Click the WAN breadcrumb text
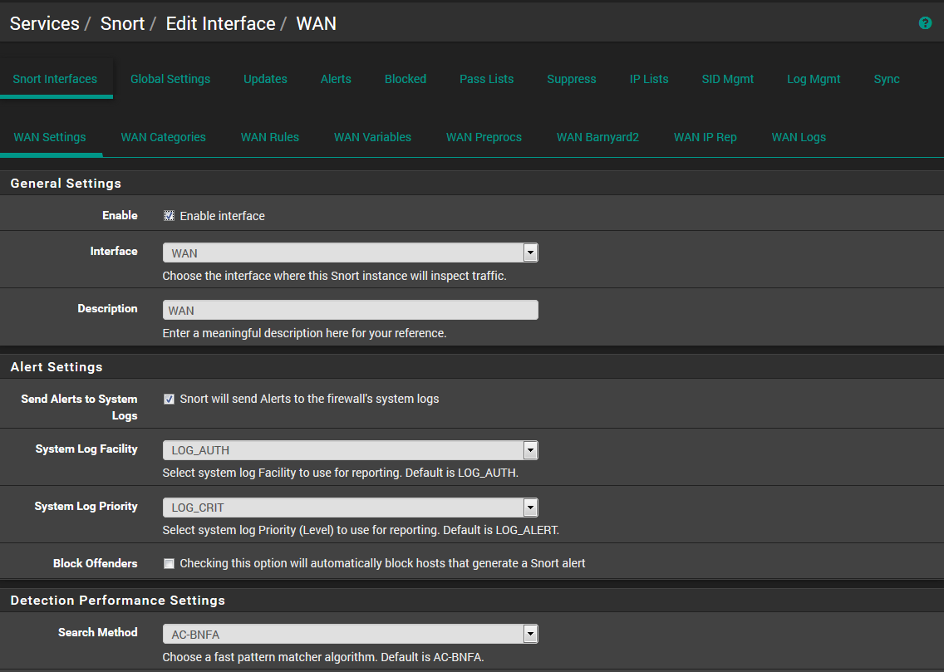944x672 pixels. 316,23
